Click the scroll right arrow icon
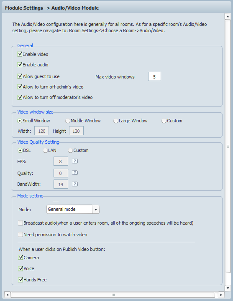Viewport: 233px width, 301px height. click(221, 295)
